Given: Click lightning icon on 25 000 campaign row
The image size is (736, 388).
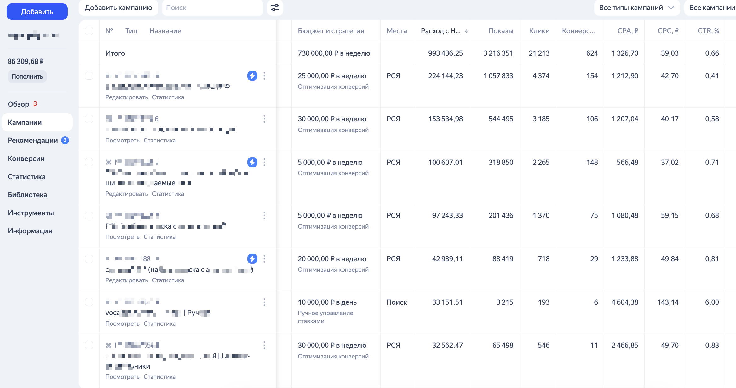Looking at the screenshot, I should pyautogui.click(x=252, y=76).
